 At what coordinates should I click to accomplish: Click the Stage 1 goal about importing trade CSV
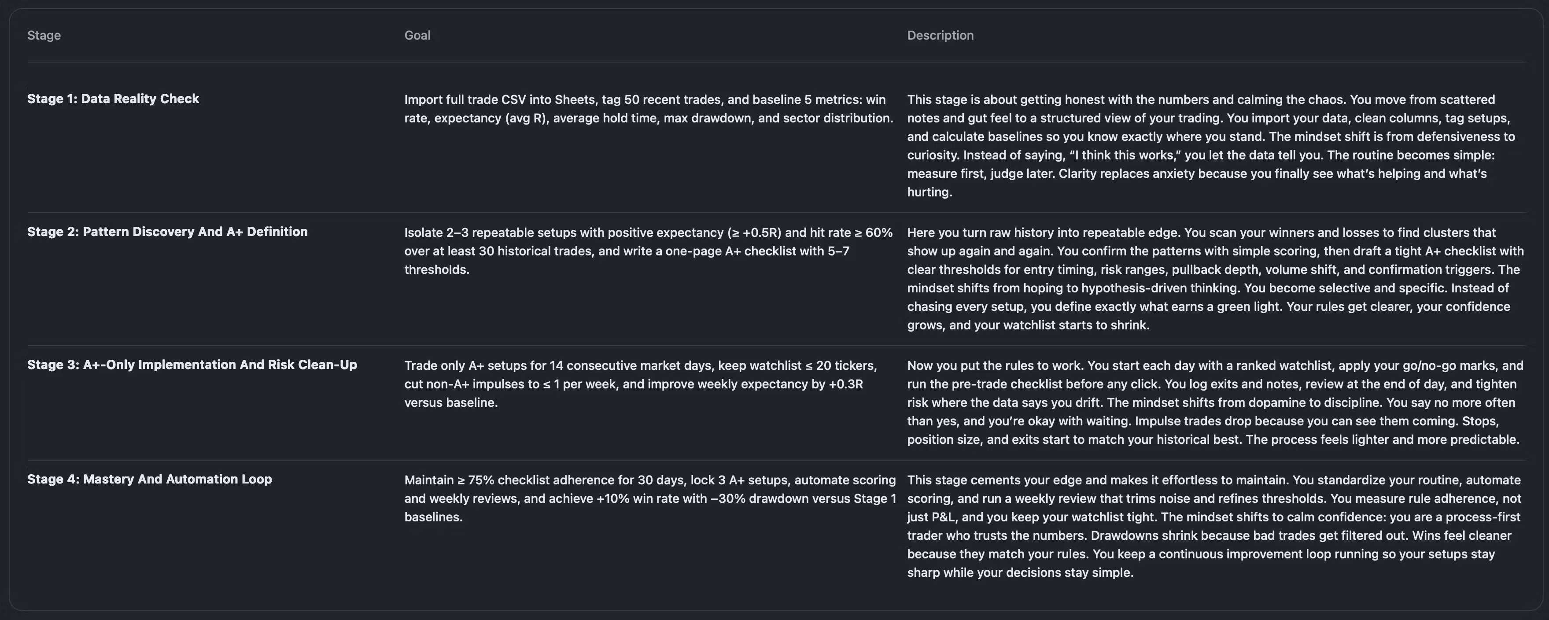pos(648,109)
